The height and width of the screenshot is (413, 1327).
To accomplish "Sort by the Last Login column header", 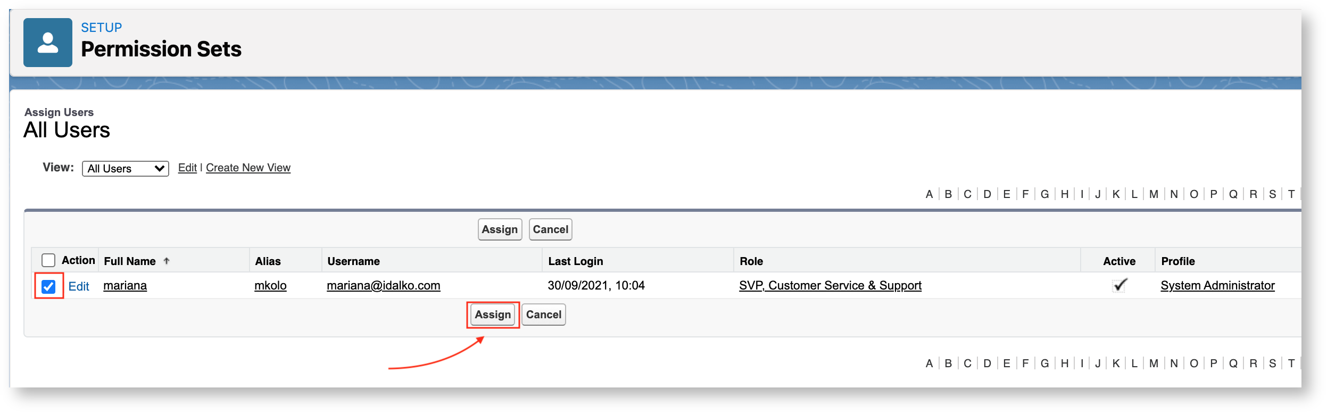I will point(575,261).
